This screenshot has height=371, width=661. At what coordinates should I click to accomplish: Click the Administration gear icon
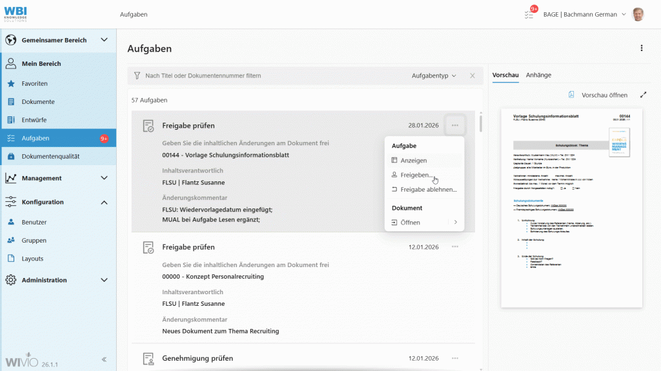(10, 280)
